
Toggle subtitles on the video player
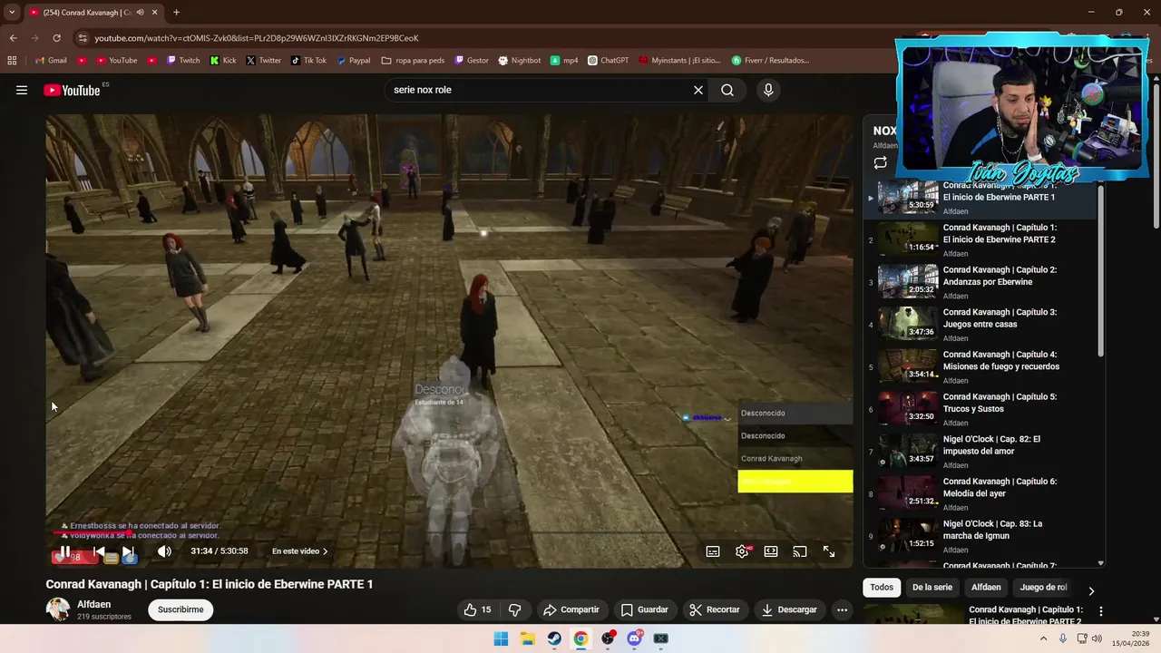pyautogui.click(x=713, y=551)
